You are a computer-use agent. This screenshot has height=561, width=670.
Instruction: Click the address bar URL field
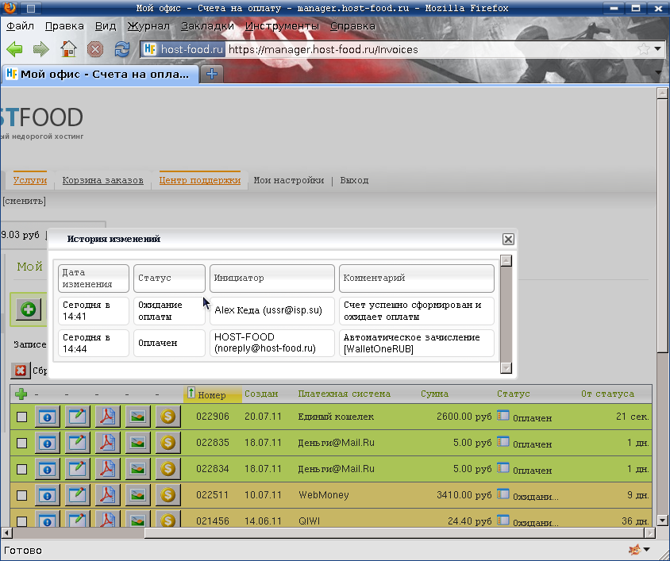(429, 49)
